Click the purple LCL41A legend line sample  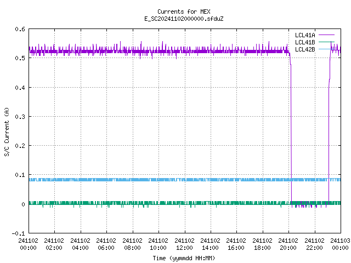pyautogui.click(x=326, y=35)
